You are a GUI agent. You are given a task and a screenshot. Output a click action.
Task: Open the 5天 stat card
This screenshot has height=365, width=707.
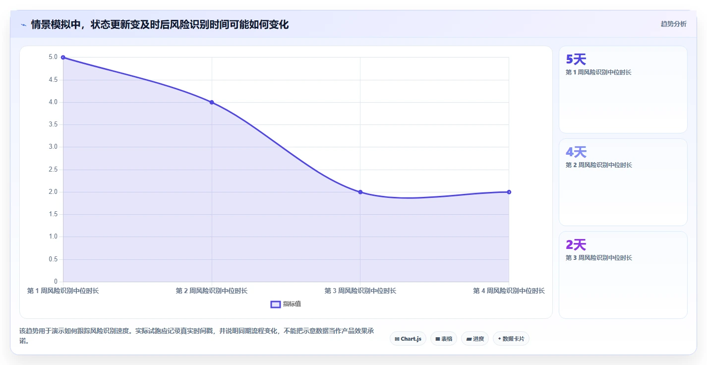click(623, 90)
